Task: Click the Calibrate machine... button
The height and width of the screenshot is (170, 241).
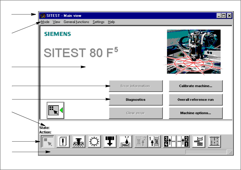Action: tap(196, 86)
